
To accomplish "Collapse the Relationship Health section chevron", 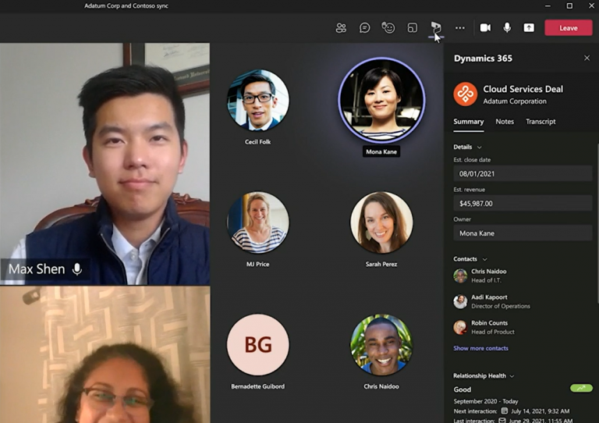I will coord(512,376).
